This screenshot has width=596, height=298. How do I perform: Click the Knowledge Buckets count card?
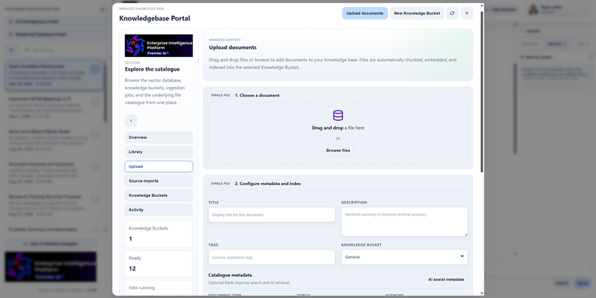(x=159, y=234)
